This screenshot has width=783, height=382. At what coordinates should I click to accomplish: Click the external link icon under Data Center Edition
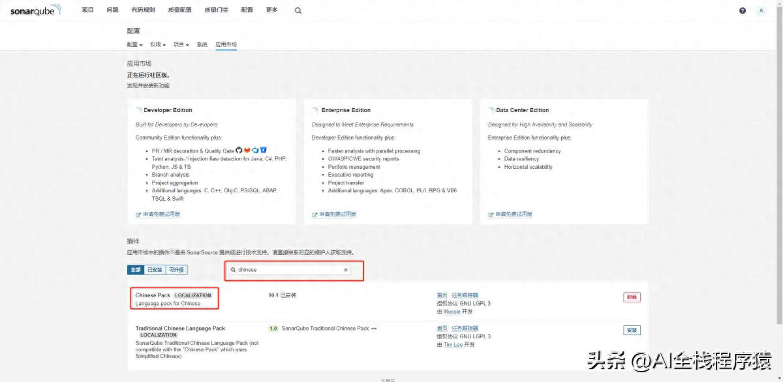pyautogui.click(x=491, y=214)
